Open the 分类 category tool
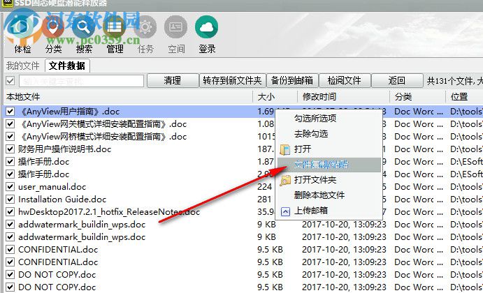 (53, 36)
